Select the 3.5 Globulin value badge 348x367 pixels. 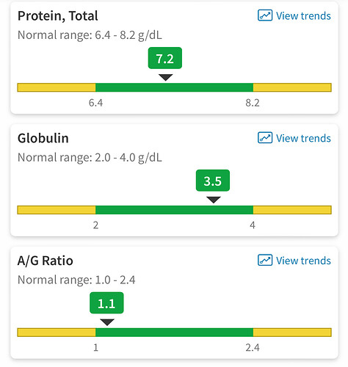tap(213, 181)
